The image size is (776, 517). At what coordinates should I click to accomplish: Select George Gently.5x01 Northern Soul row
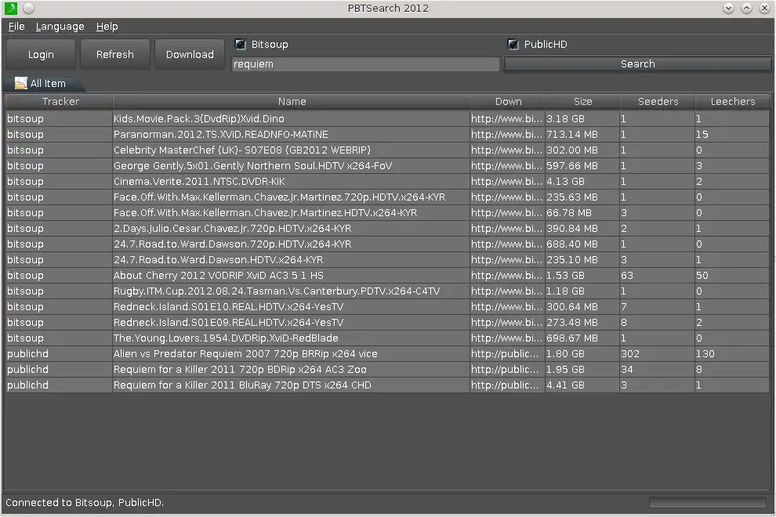pos(387,166)
